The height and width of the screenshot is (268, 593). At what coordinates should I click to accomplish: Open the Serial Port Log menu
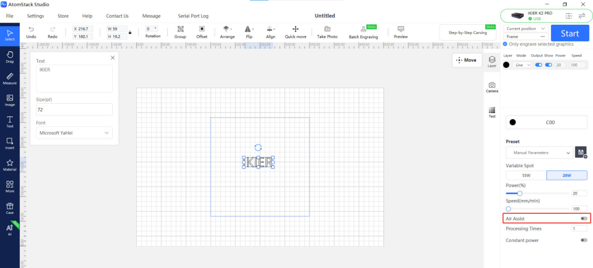click(193, 16)
